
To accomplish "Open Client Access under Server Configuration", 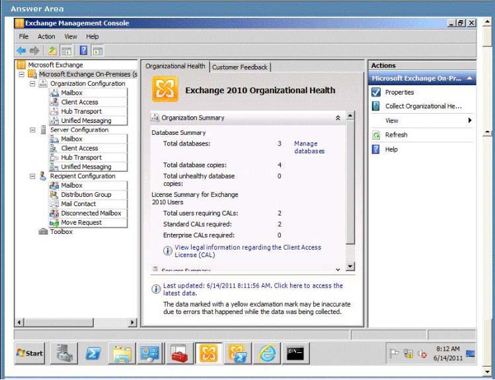I will 79,148.
